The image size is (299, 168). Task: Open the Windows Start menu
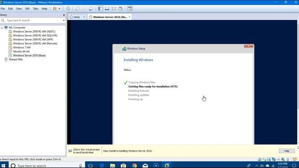click(x=3, y=166)
